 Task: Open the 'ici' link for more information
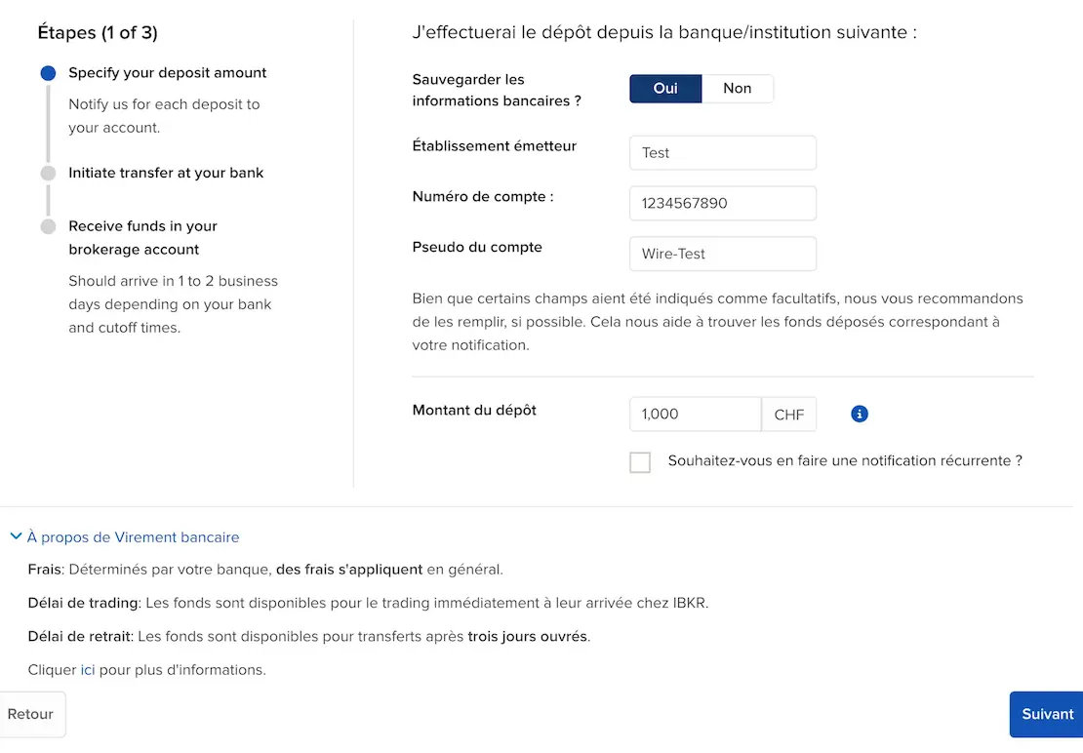coord(88,670)
